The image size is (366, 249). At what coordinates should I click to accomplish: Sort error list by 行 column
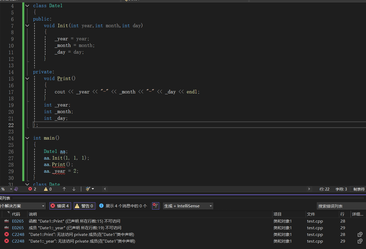(x=342, y=214)
